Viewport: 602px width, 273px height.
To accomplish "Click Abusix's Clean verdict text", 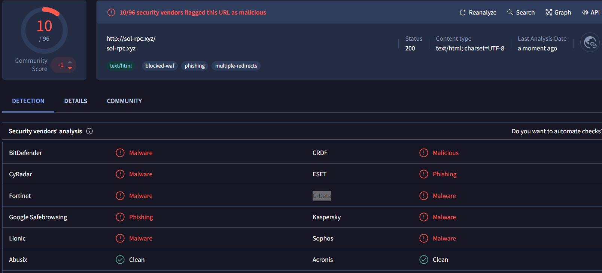I will click(x=137, y=260).
